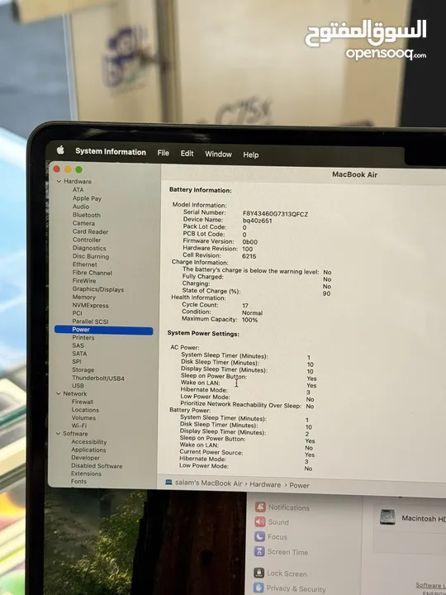Collapse the Software section in sidebar
Screen dimensions: 446x595
coord(58,433)
